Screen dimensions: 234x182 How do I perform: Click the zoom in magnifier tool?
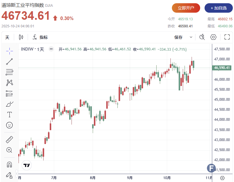point(9,150)
